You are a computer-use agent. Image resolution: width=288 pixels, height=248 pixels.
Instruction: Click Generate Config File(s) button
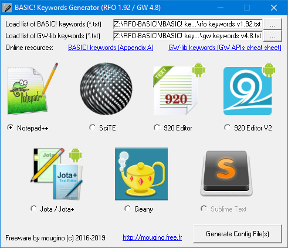[238, 234]
